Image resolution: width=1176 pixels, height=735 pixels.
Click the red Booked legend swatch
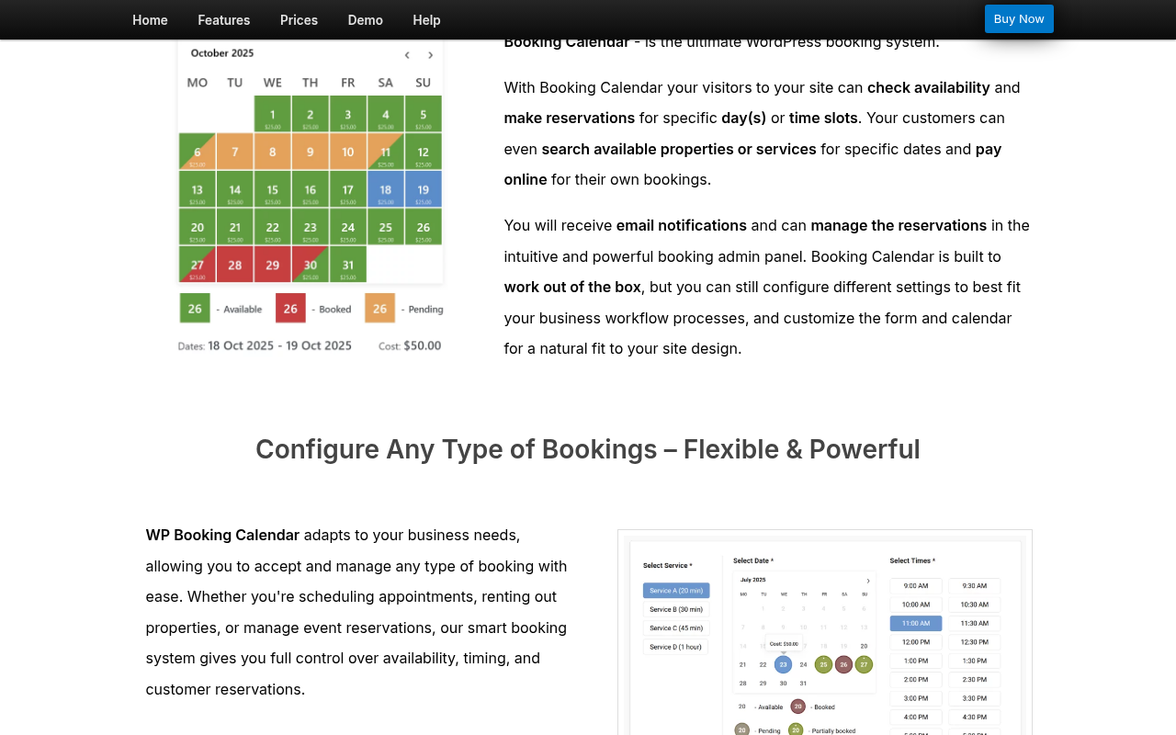[x=290, y=309]
